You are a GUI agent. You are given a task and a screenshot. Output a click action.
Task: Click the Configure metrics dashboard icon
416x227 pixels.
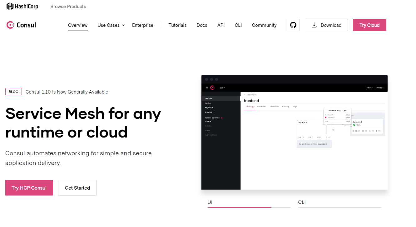pos(300,144)
